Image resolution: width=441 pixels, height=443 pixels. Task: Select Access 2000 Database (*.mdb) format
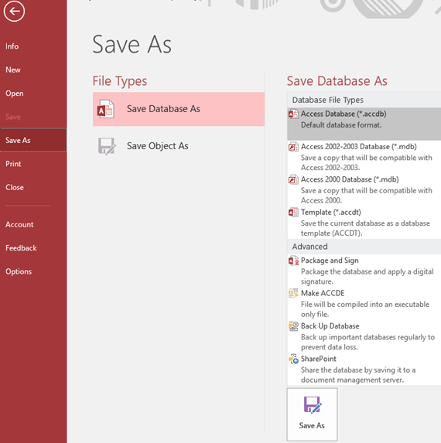tap(364, 189)
